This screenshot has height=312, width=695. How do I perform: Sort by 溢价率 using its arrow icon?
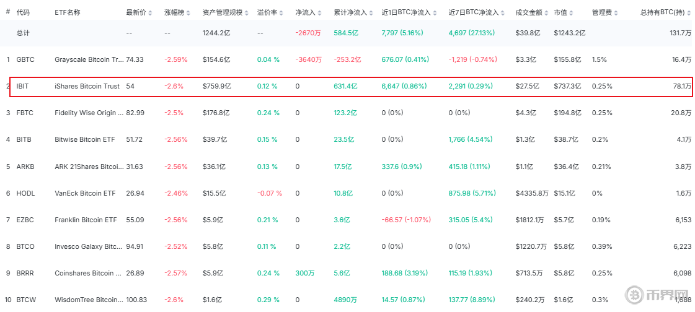click(x=280, y=12)
